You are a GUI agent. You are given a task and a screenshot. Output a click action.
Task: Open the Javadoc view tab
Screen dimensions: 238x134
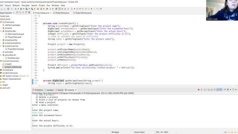(49, 90)
